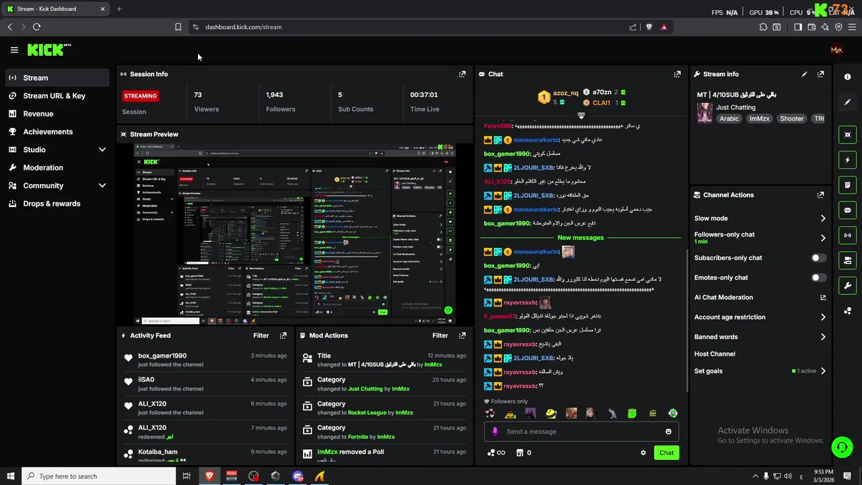The width and height of the screenshot is (862, 485).
Task: Pop out the Chat panel
Action: tap(677, 74)
